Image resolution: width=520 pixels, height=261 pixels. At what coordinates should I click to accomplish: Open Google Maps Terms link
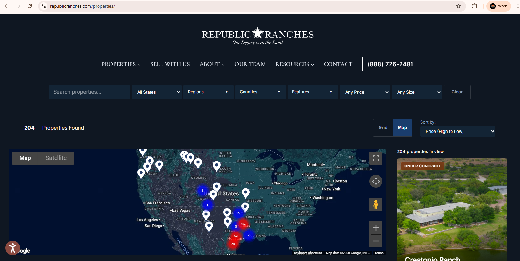tap(379, 253)
